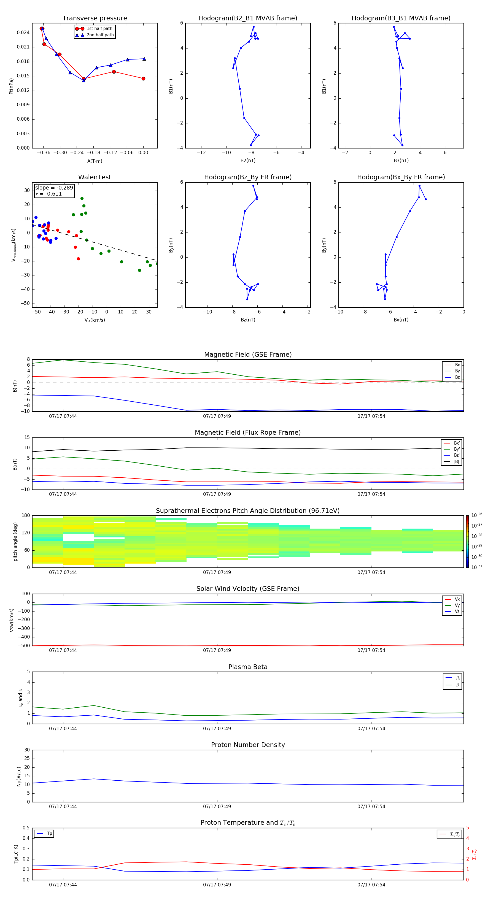This screenshot has width=496, height=909.
Task: Click 'Magnetic Field (Flux Rope Frame)' title
Action: [248, 433]
